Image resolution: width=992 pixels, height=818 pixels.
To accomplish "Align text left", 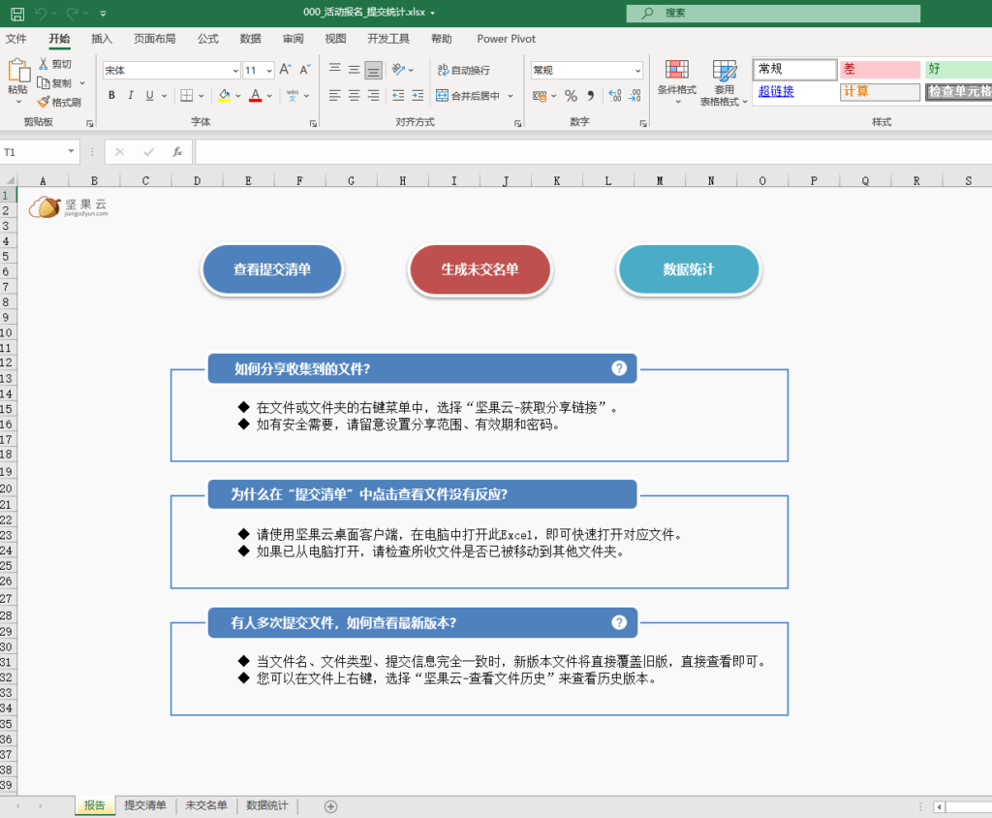I will pos(334,96).
